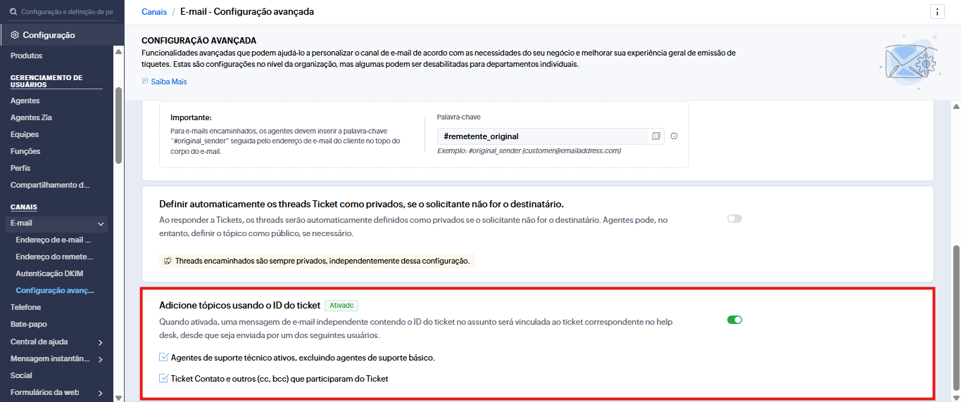Open the Saiba Mais link

(169, 82)
